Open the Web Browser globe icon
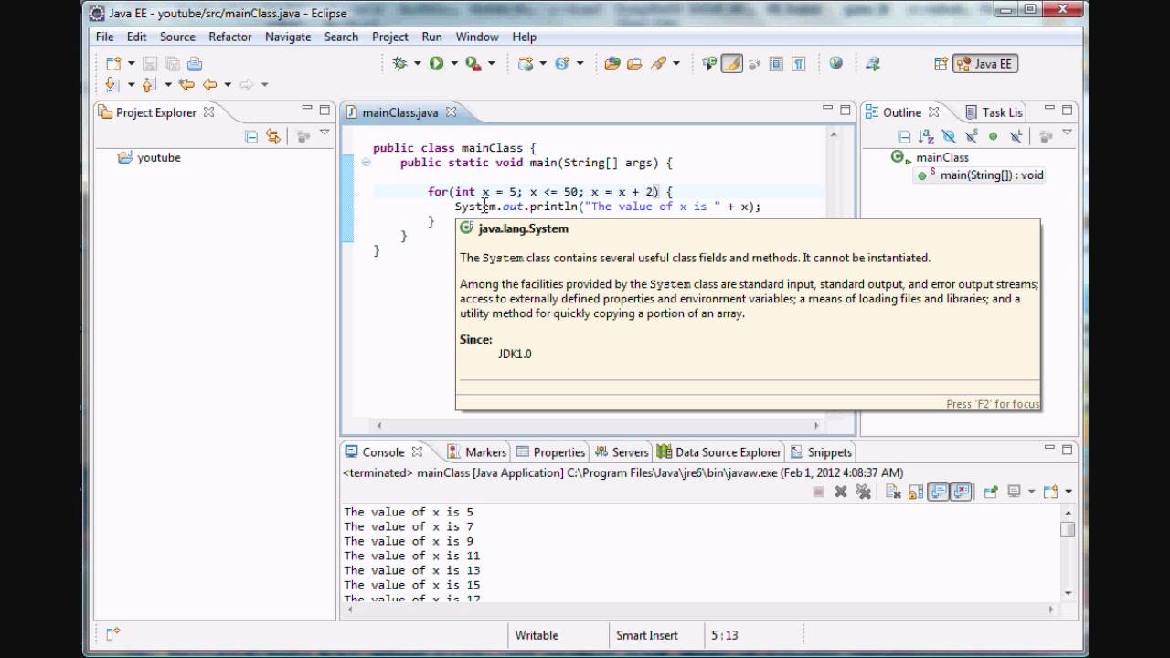 pyautogui.click(x=835, y=63)
